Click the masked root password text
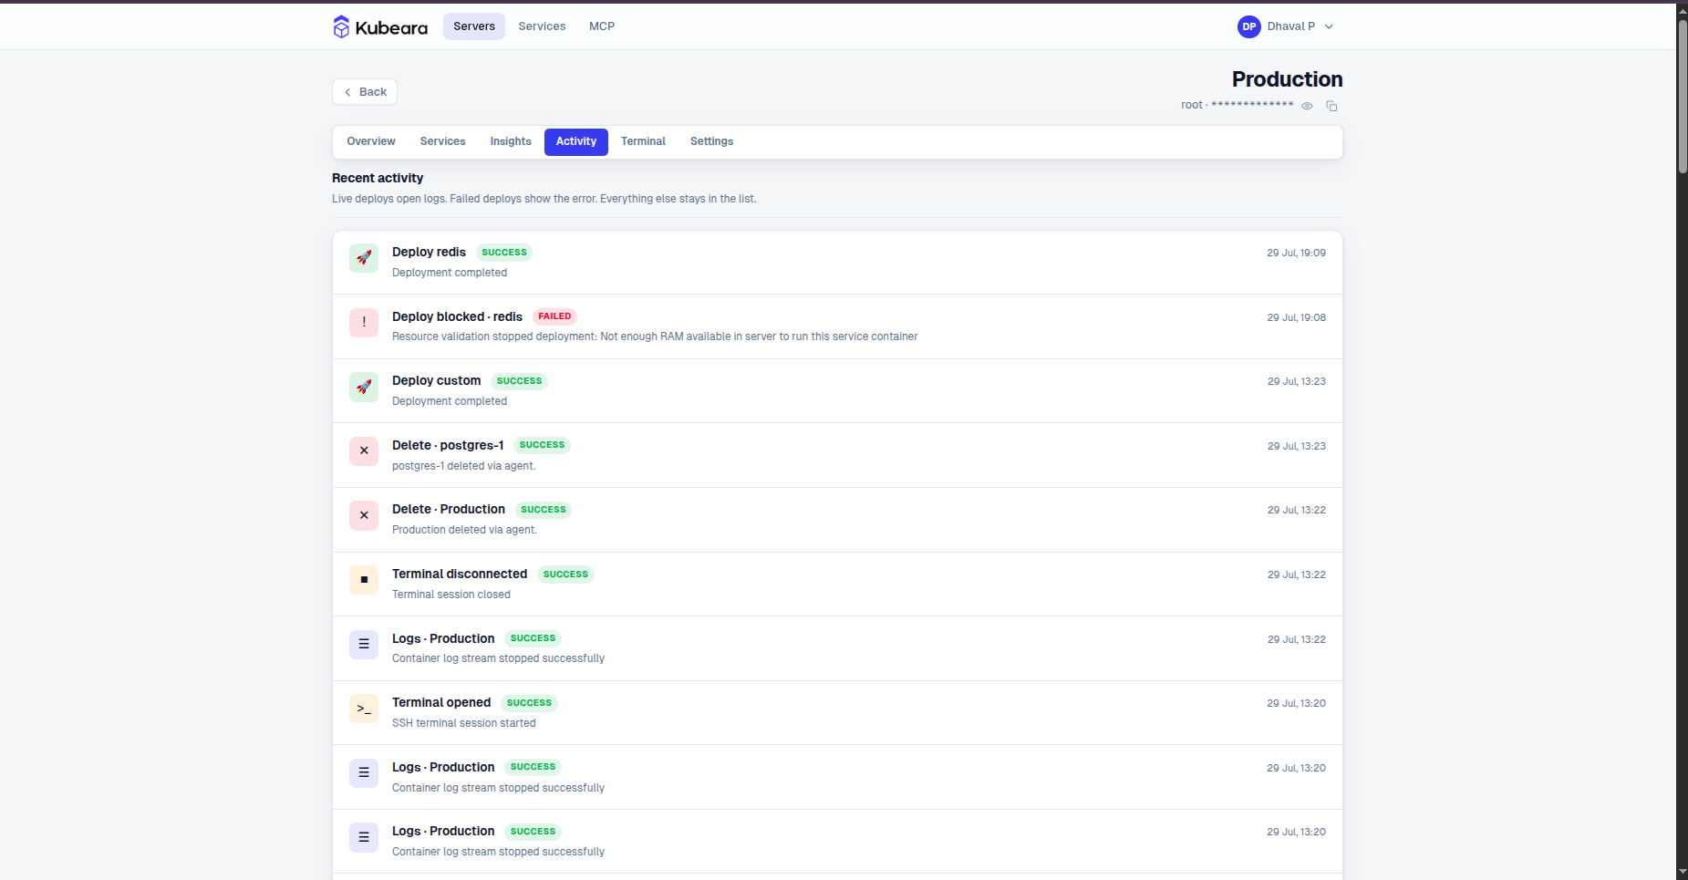Image resolution: width=1688 pixels, height=880 pixels. 1252,105
